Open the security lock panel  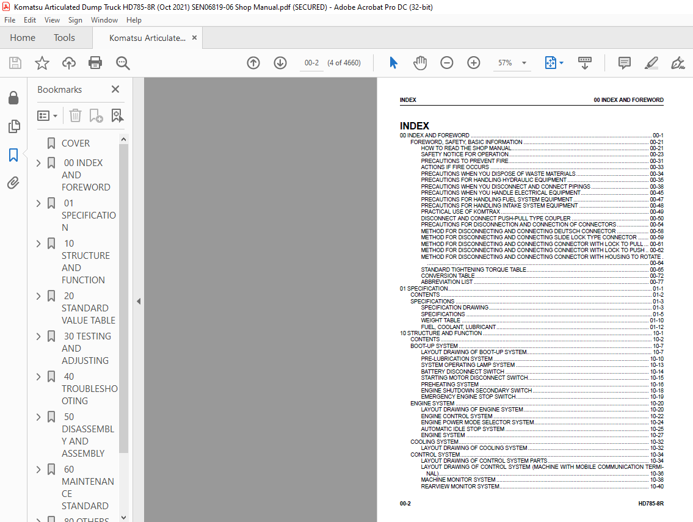coord(13,98)
